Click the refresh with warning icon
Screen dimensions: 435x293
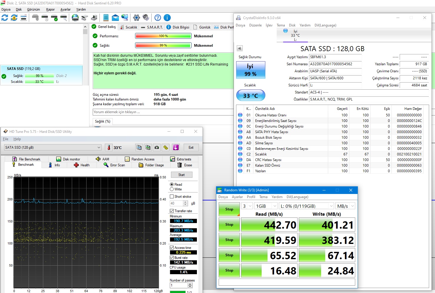click(x=14, y=18)
